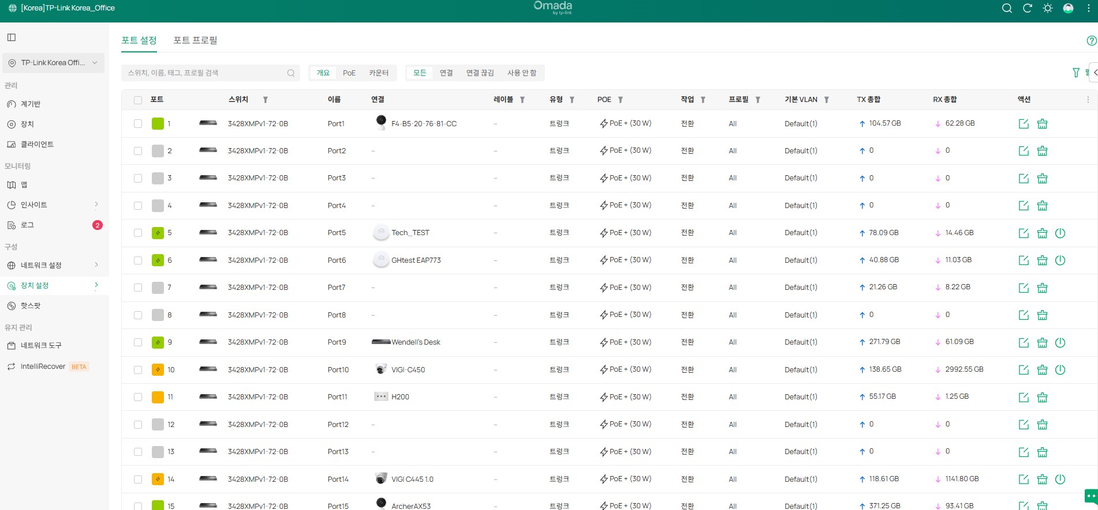Click gray port 8 status square

pos(158,315)
